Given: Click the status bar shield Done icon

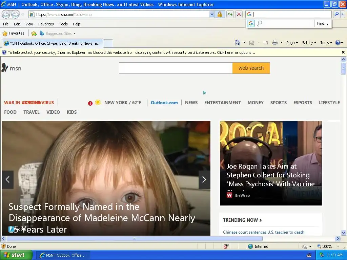Looking at the screenshot, I should point(3,246).
